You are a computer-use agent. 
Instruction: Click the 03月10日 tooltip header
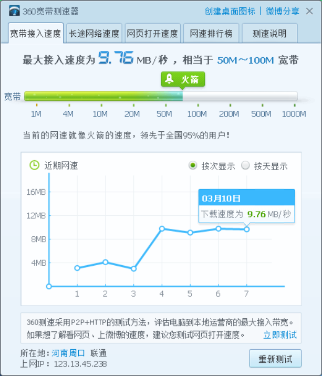click(x=247, y=197)
